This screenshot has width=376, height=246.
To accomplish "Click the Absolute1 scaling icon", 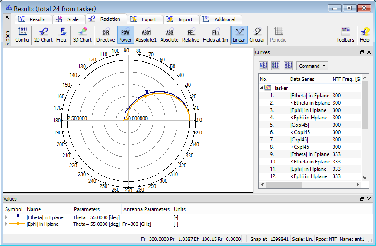I will 146,35.
